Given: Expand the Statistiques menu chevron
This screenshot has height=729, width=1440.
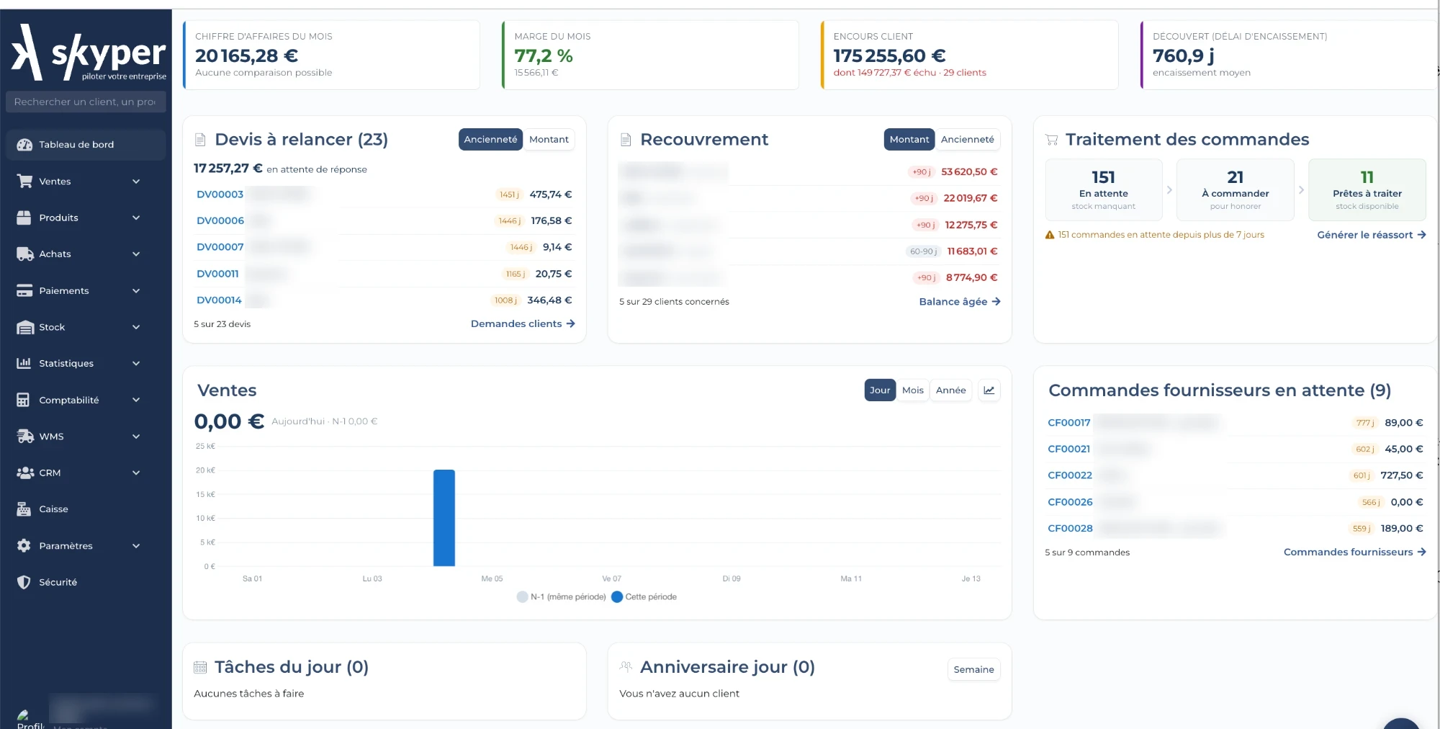Looking at the screenshot, I should (x=136, y=363).
